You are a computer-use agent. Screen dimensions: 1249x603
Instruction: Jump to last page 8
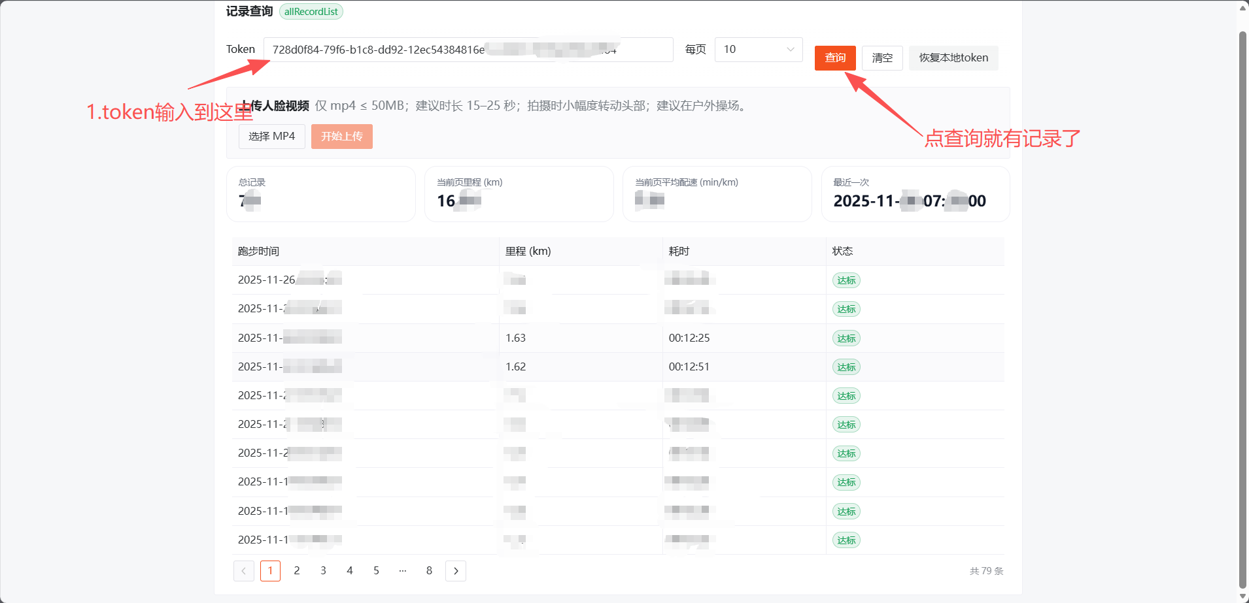[429, 571]
